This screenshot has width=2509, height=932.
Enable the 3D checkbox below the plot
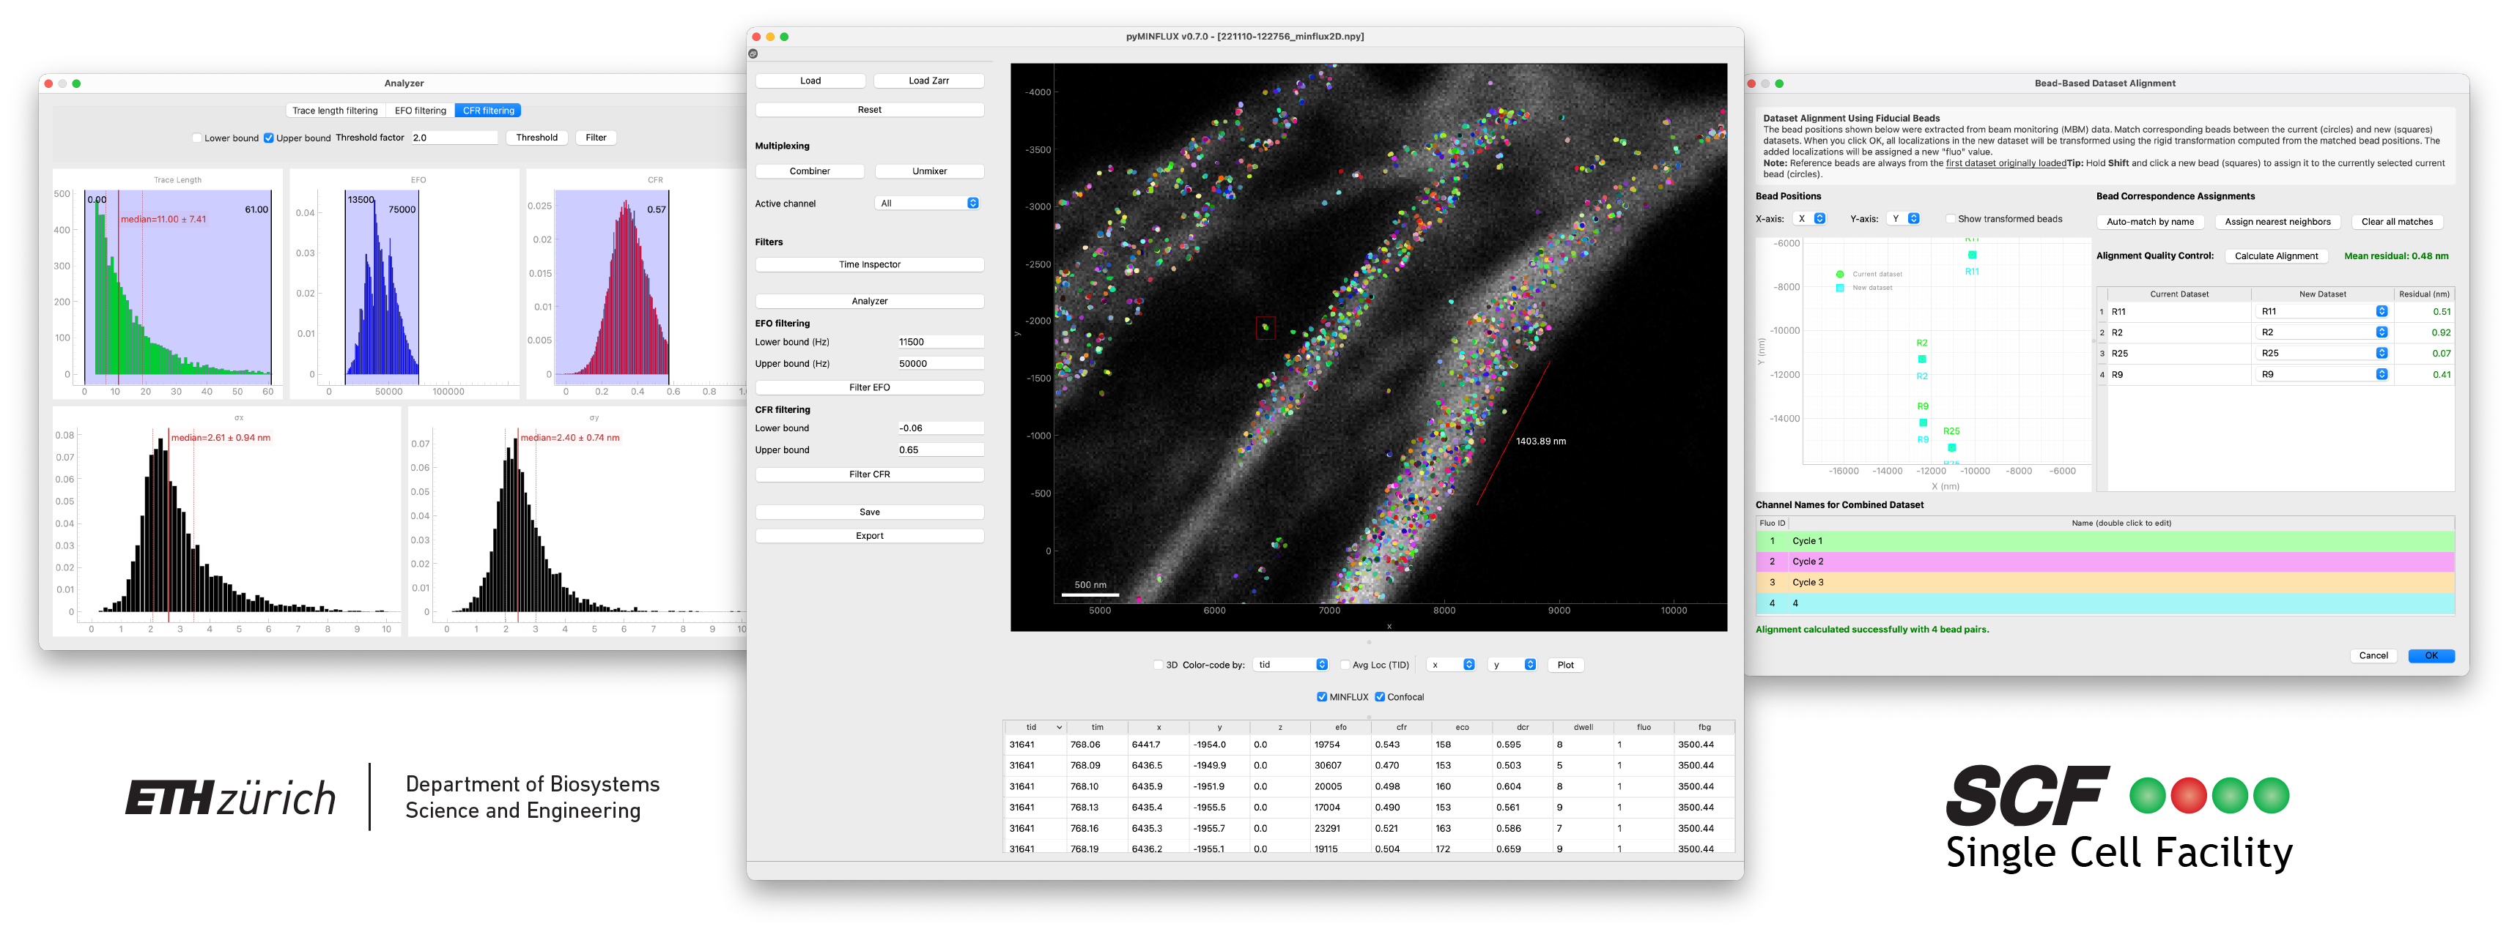click(x=1157, y=666)
